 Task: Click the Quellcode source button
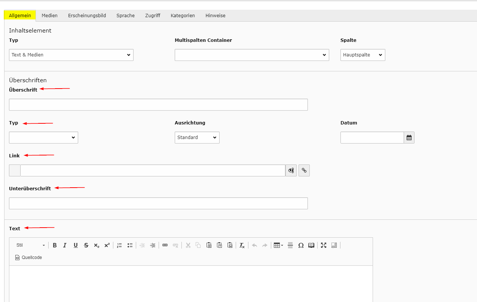coord(29,258)
